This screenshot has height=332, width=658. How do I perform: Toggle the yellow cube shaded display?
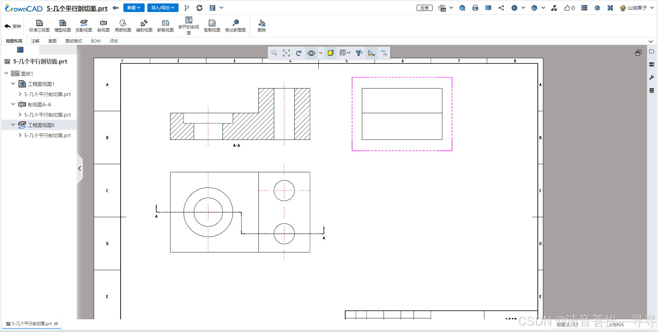pos(331,53)
